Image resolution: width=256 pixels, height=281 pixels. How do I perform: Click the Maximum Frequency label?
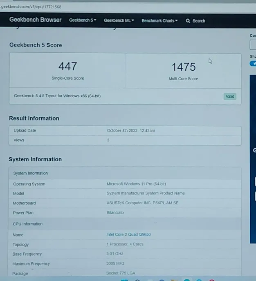tap(31, 264)
